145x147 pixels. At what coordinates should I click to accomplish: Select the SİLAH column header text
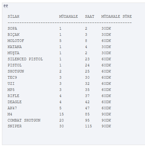14,16
